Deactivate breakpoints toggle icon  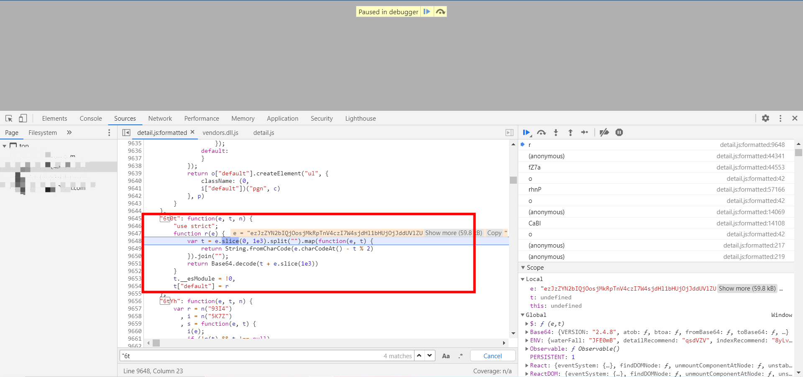[x=604, y=132]
